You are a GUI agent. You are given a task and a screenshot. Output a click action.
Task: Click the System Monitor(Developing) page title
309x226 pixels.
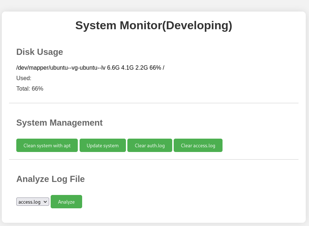click(x=153, y=25)
